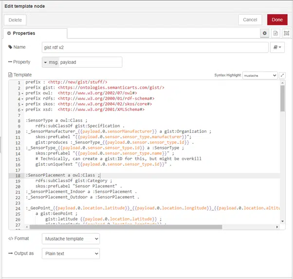The image size is (293, 279).
Task: Click 'gist:latitude' on line 26
Action: click(x=61, y=219)
